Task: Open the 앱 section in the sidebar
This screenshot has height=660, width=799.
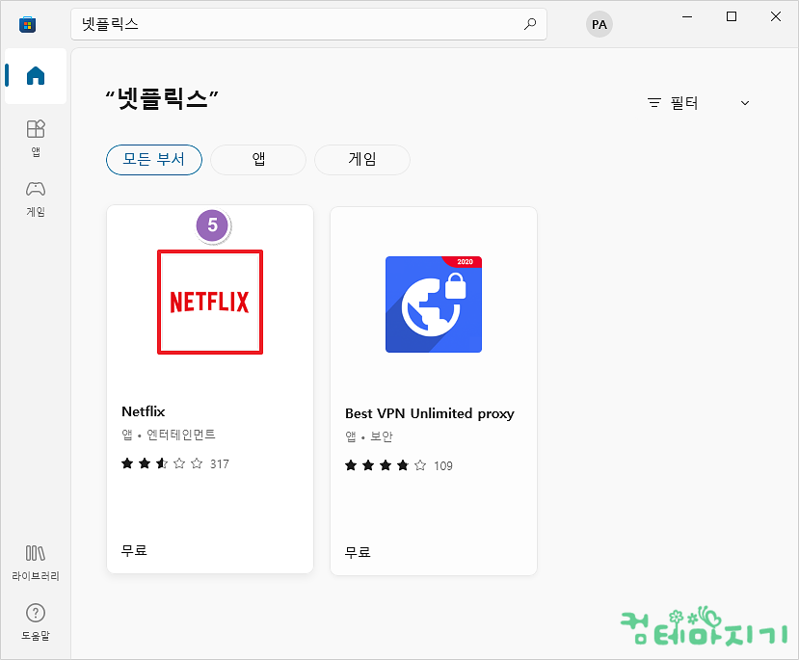Action: click(x=36, y=138)
